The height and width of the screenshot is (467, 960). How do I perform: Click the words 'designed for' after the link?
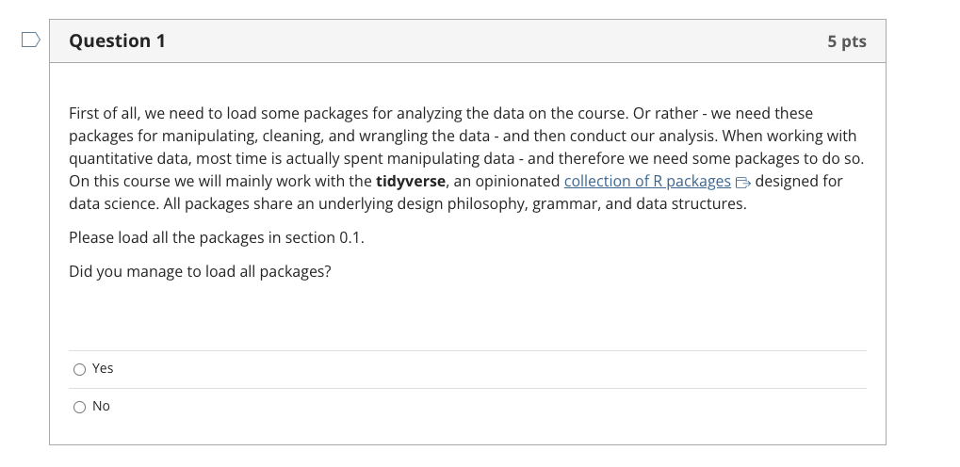tap(799, 181)
